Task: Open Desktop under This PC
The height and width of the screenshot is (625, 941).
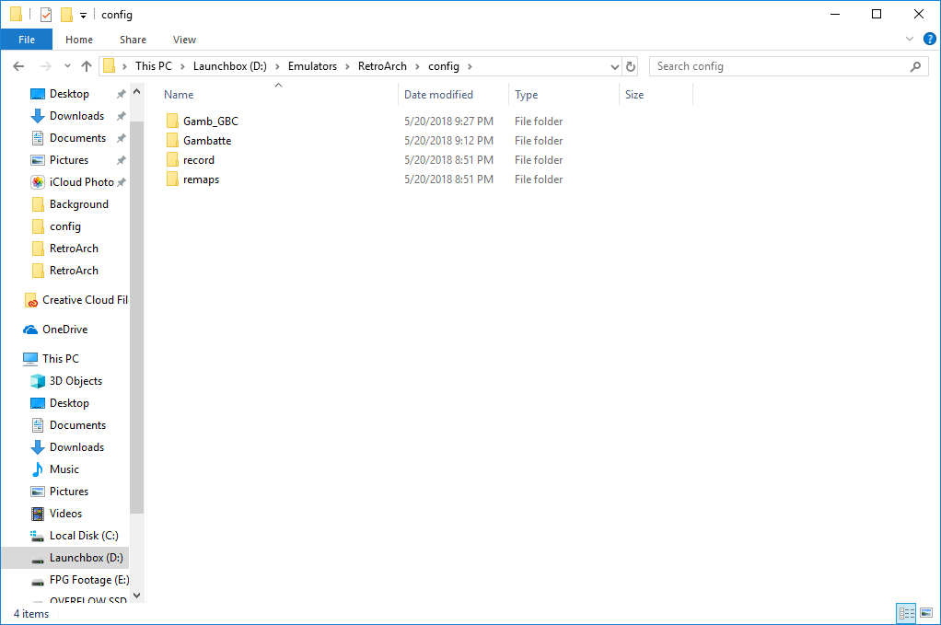Action: tap(69, 403)
